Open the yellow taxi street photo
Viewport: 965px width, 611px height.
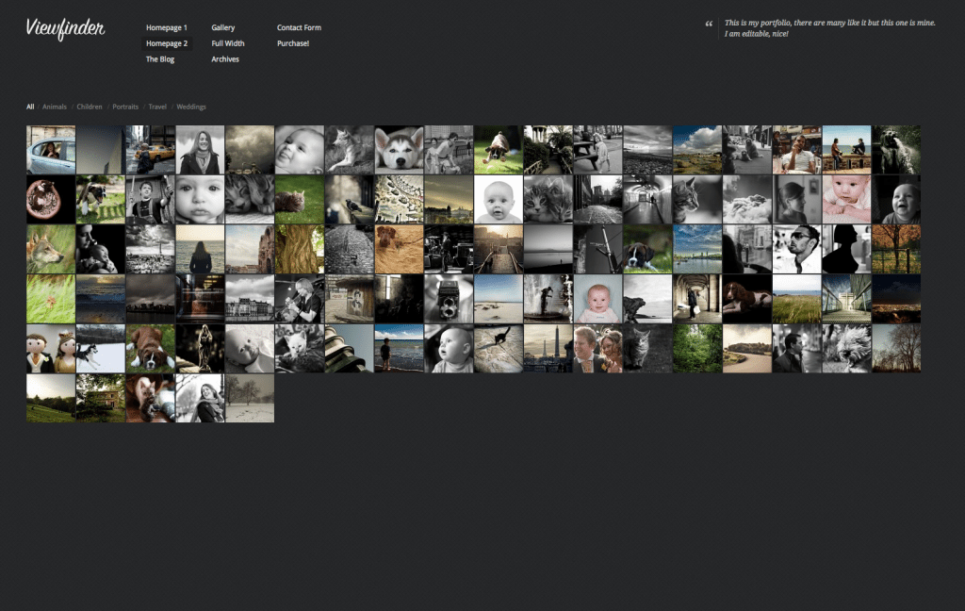pyautogui.click(x=150, y=150)
